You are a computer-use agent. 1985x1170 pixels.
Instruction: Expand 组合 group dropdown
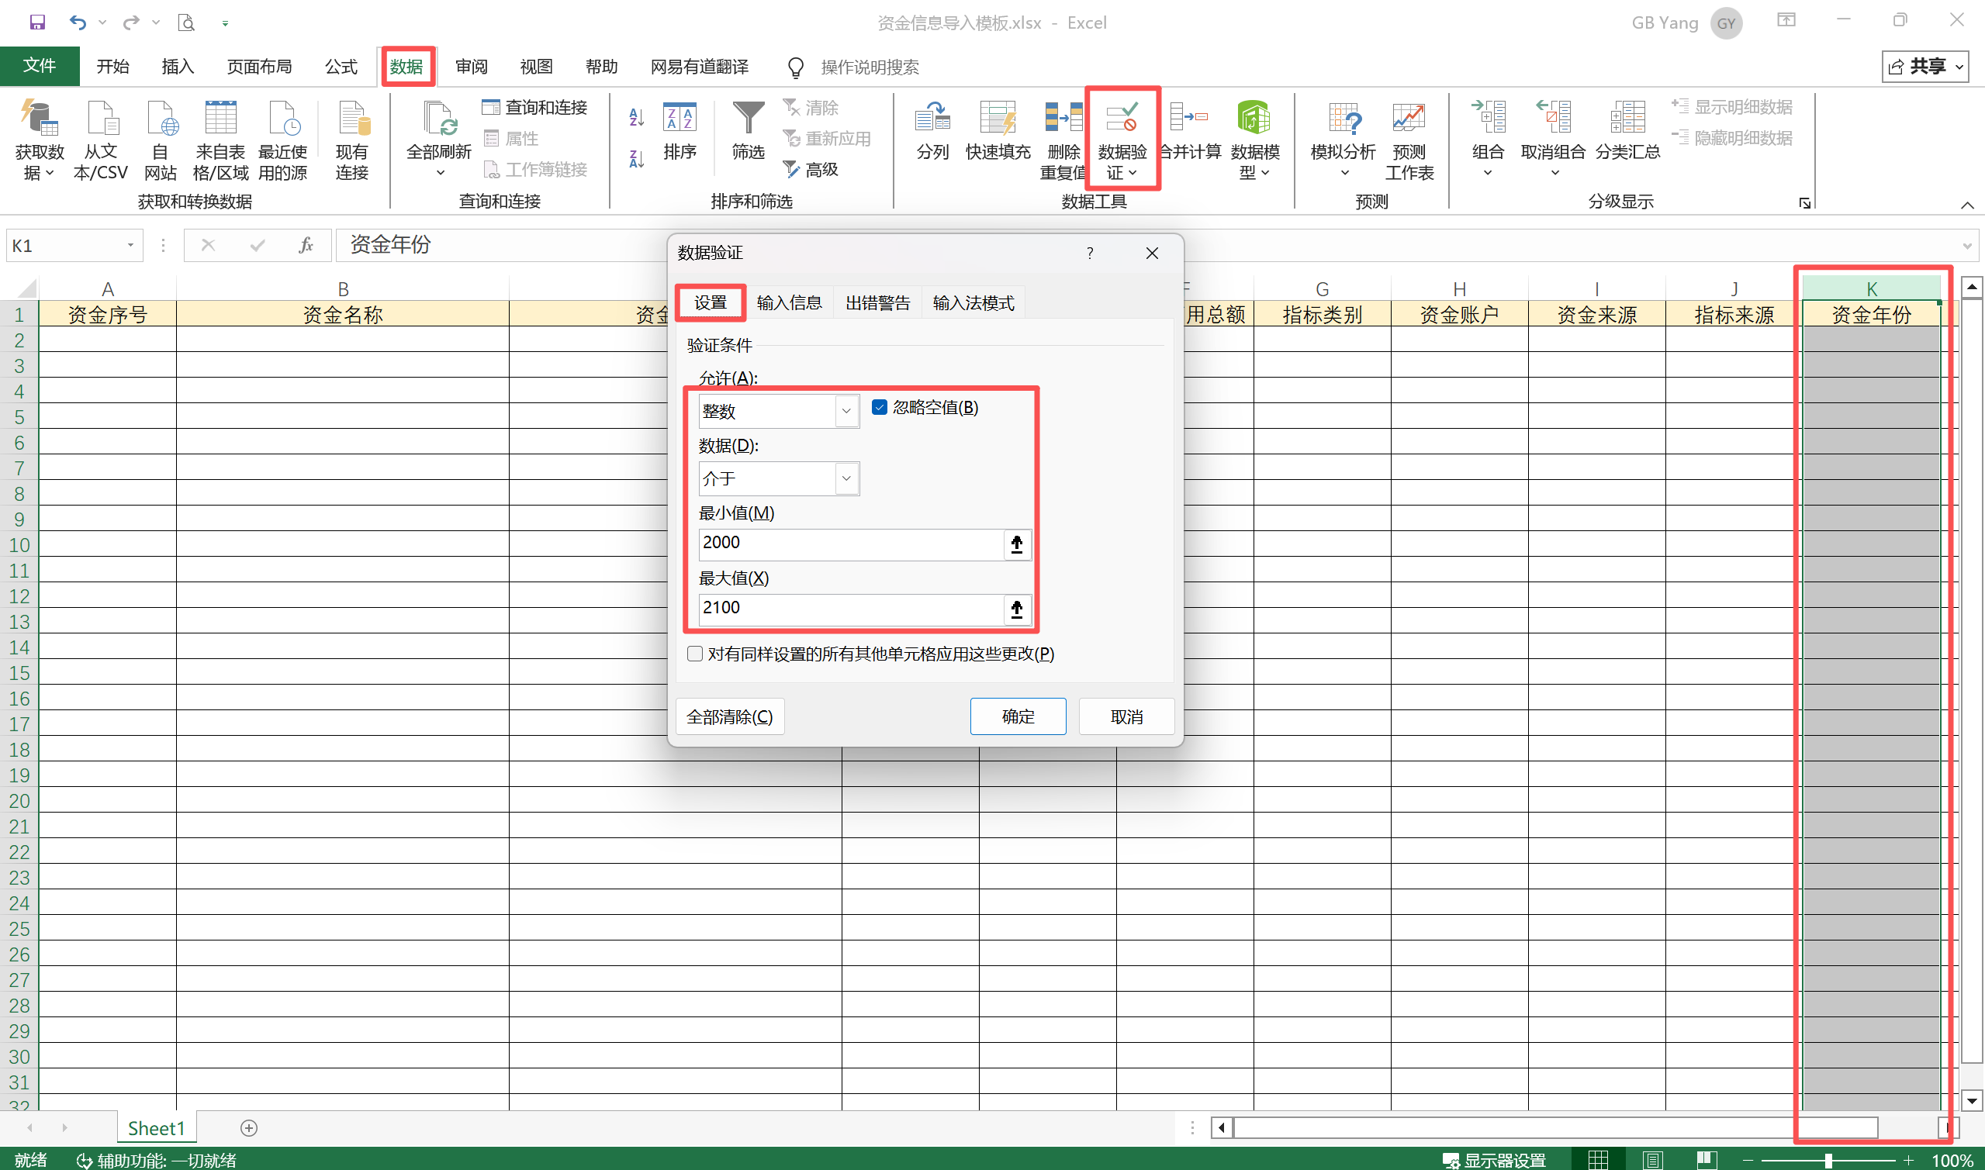(x=1487, y=173)
